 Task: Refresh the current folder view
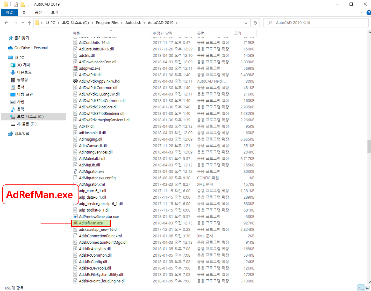click(x=255, y=23)
